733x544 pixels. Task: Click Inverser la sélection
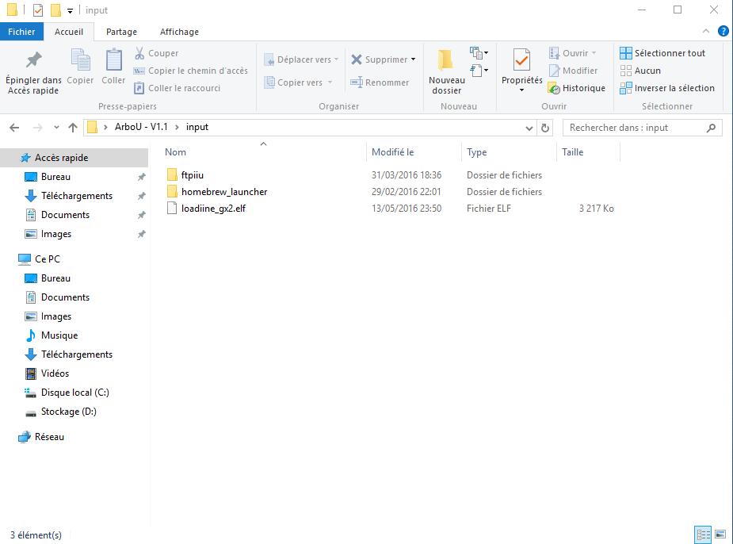666,88
